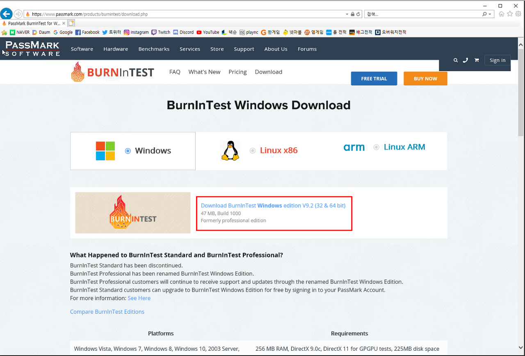The height and width of the screenshot is (356, 525).
Task: Open the Store menu
Action: click(217, 49)
